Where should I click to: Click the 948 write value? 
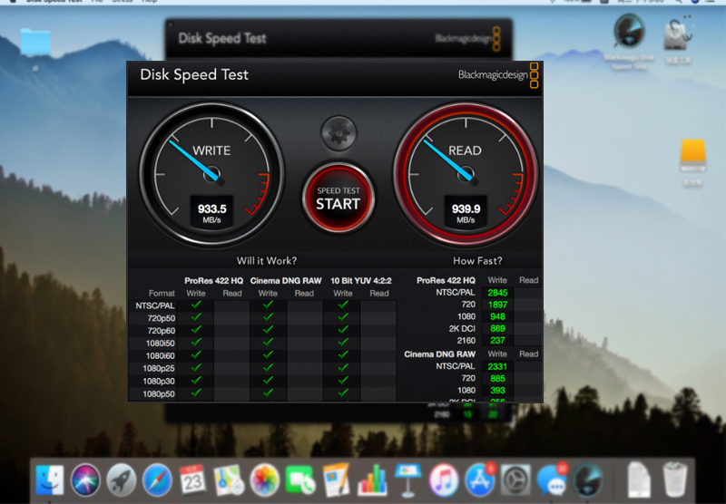click(497, 316)
